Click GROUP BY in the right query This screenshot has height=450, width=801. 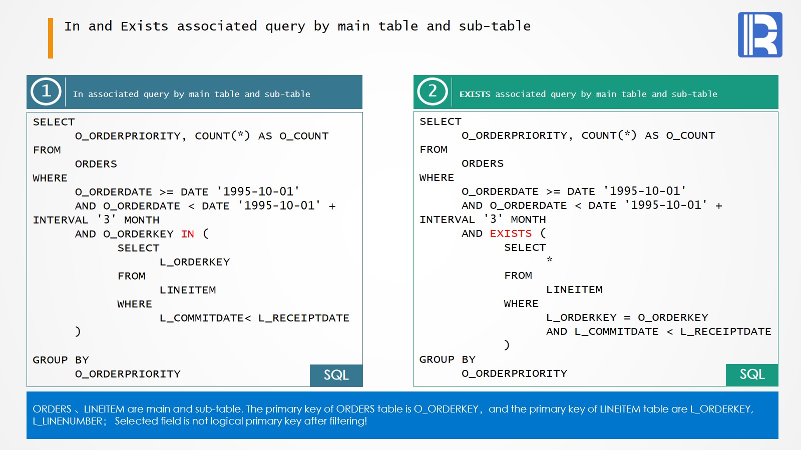tap(447, 359)
